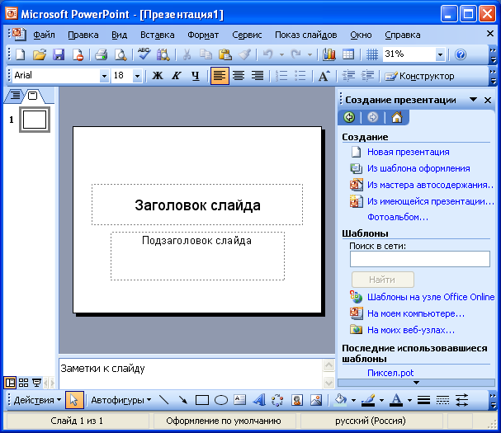The height and width of the screenshot is (433, 501).
Task: Increase font size with the large A
Action: pyautogui.click(x=324, y=76)
